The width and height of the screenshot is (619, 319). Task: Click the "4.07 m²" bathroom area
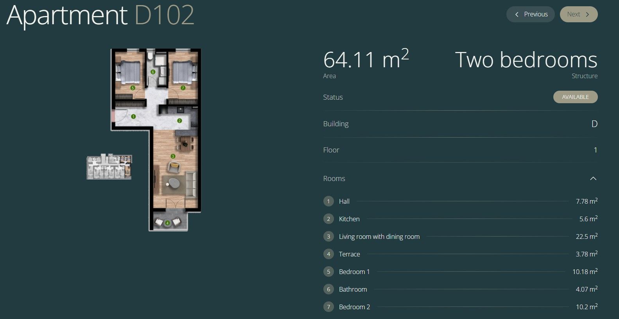click(x=587, y=289)
